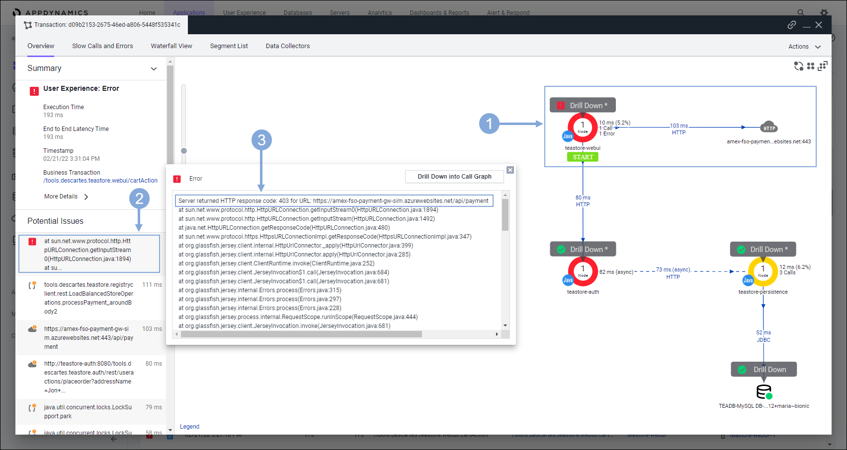Click the teastore-auth node circle
Image resolution: width=847 pixels, height=450 pixels.
tap(583, 271)
